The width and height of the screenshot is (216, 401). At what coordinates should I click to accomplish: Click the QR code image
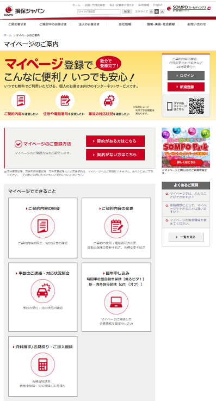[x=196, y=106]
